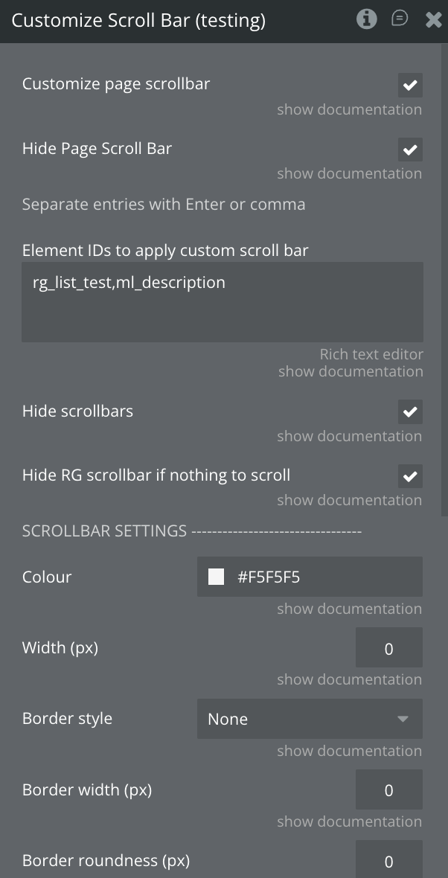This screenshot has height=878, width=448.
Task: Show documentation for Border style
Action: 349,751
